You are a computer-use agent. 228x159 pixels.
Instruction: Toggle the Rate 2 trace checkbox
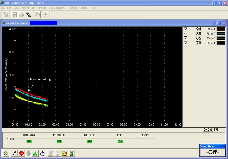point(185,33)
